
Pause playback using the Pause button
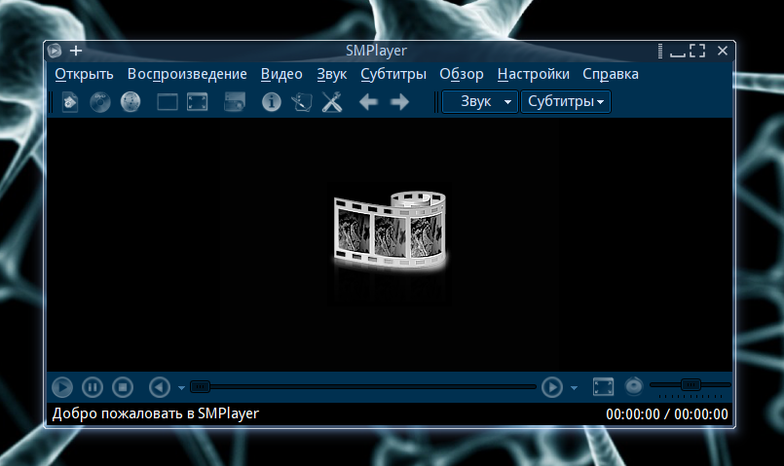tap(93, 387)
